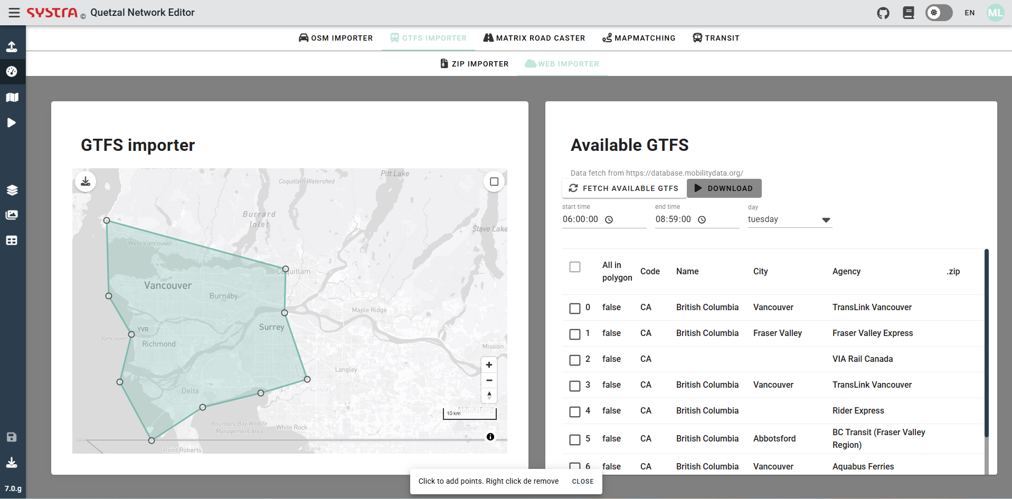The width and height of the screenshot is (1012, 499).
Task: Open the day dropdown showing tuesday
Action: pyautogui.click(x=790, y=219)
